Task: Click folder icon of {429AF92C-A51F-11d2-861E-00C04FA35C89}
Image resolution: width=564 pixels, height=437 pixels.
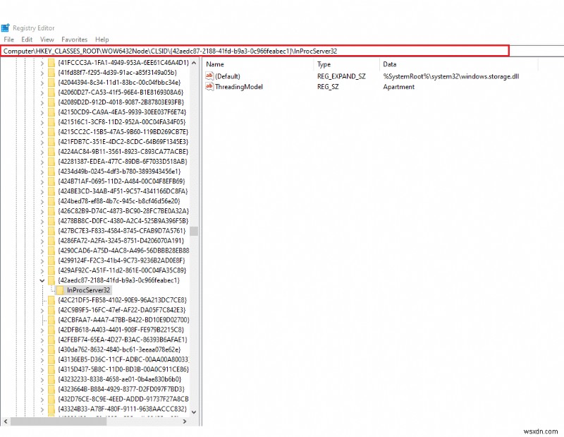Action: coord(51,270)
